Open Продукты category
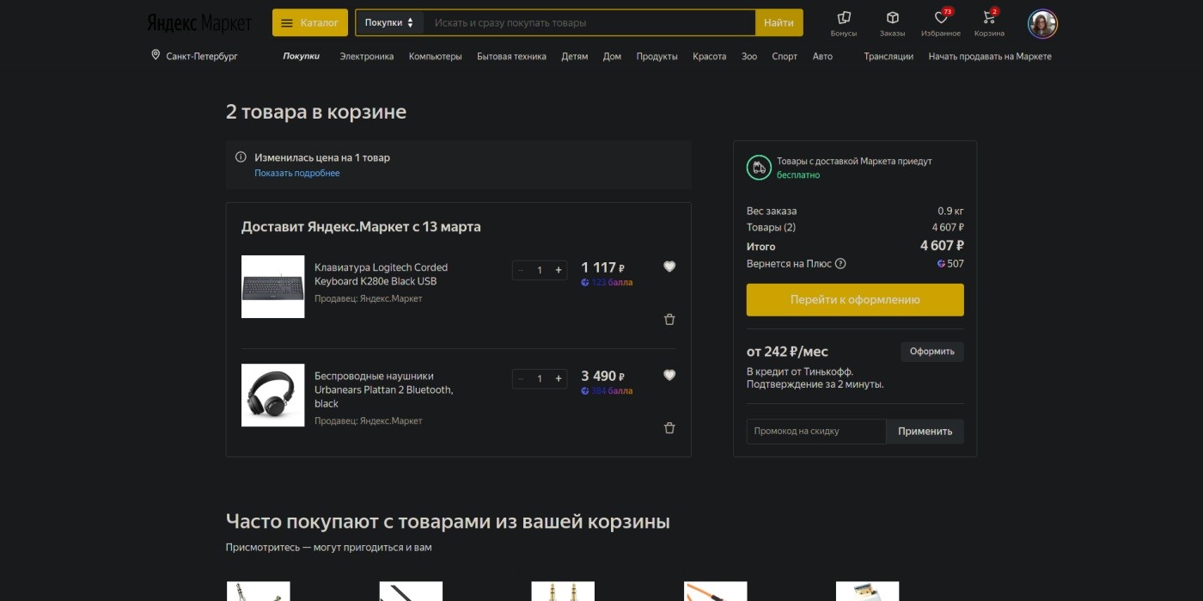Viewport: 1203px width, 601px height. point(657,56)
